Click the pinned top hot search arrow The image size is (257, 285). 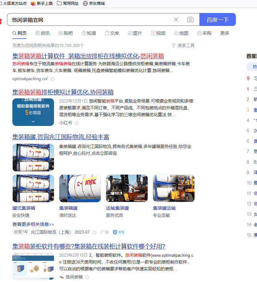(x=248, y=79)
